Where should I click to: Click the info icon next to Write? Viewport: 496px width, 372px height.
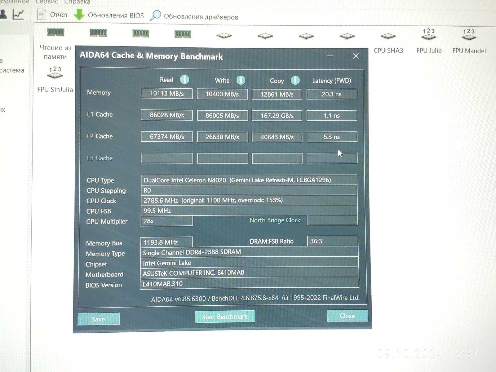(x=241, y=80)
